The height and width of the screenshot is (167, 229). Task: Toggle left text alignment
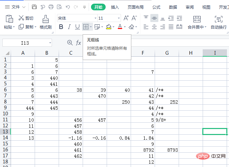pyautogui.click(x=146, y=27)
